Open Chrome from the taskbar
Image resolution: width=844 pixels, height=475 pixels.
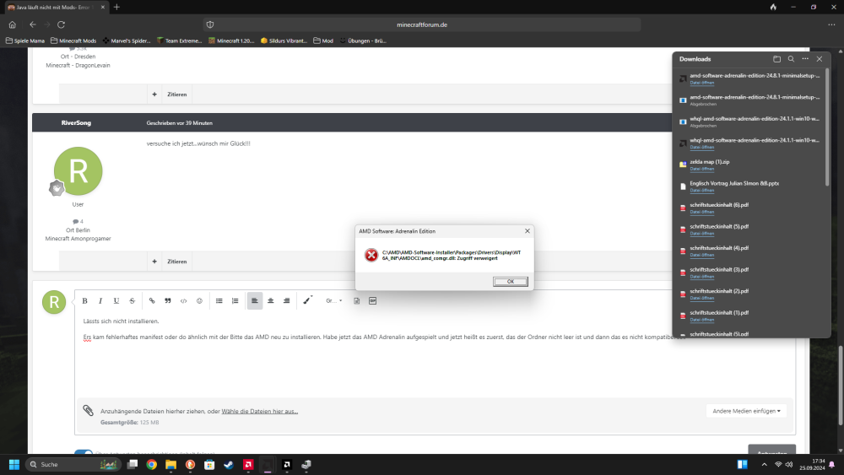[x=152, y=464]
